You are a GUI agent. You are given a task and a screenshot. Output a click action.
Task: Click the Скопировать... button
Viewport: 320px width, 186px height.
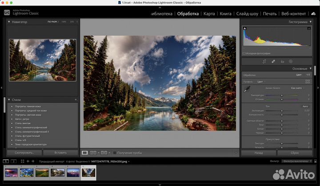point(24,153)
